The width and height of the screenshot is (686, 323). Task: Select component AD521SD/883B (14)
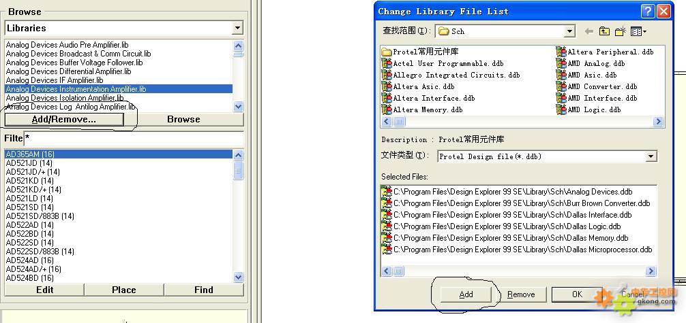40,216
